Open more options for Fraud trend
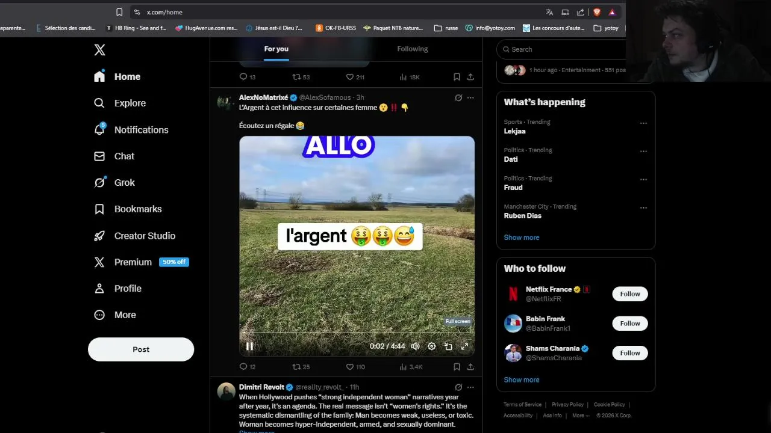The width and height of the screenshot is (771, 433). click(x=643, y=179)
